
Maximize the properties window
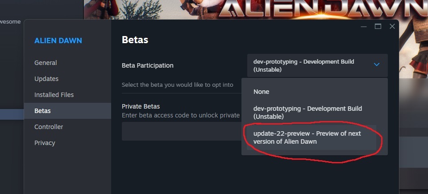point(378,27)
